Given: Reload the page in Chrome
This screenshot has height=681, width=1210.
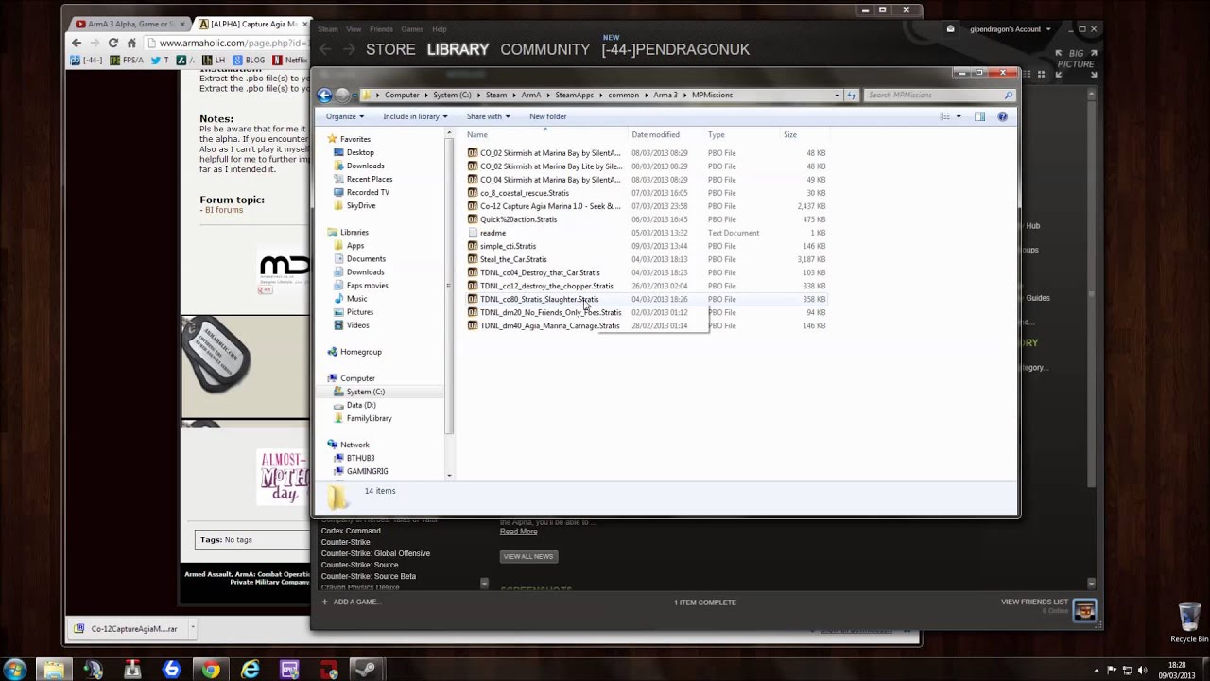Looking at the screenshot, I should pyautogui.click(x=112, y=43).
